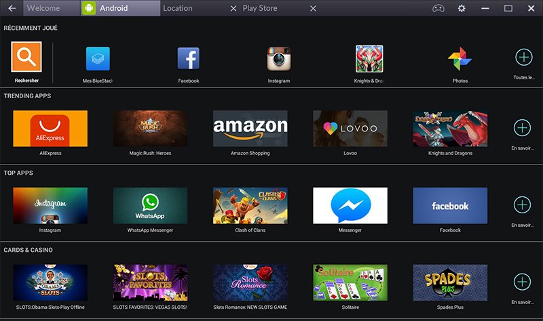Open Facebook from recently played row
Image resolution: width=543 pixels, height=321 pixels.
(x=189, y=58)
